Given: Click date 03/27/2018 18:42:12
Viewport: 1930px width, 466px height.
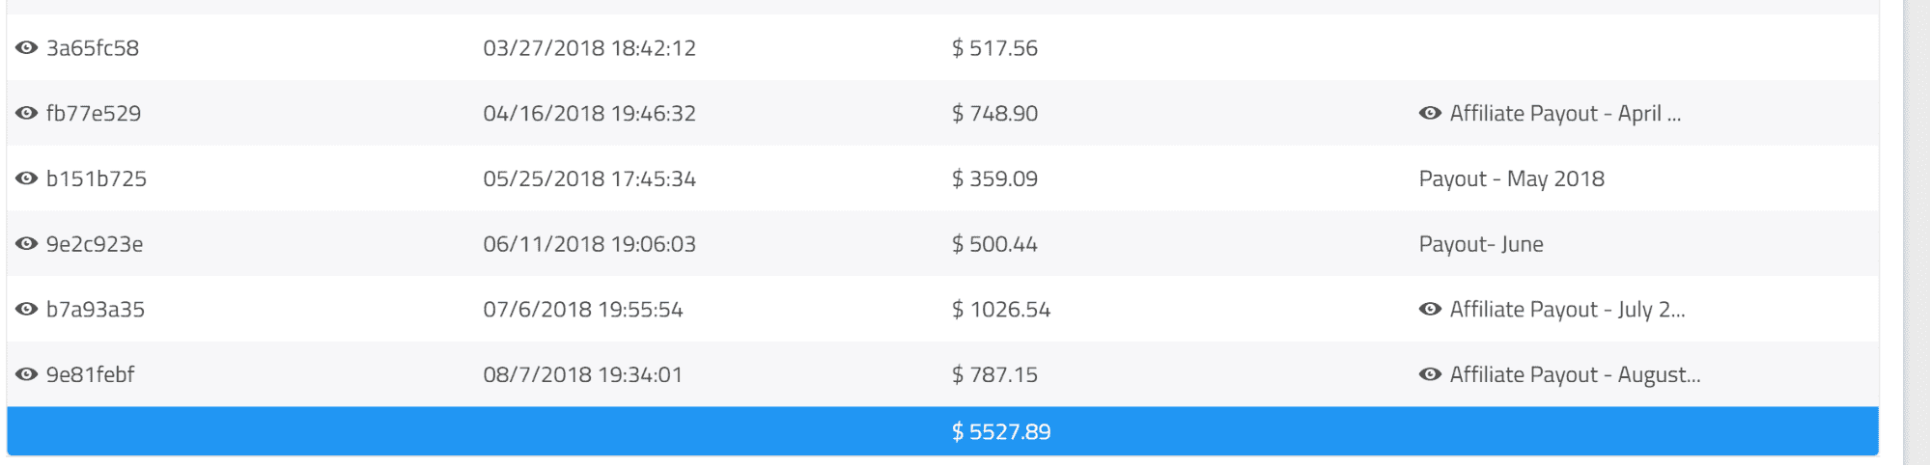Looking at the screenshot, I should [590, 48].
